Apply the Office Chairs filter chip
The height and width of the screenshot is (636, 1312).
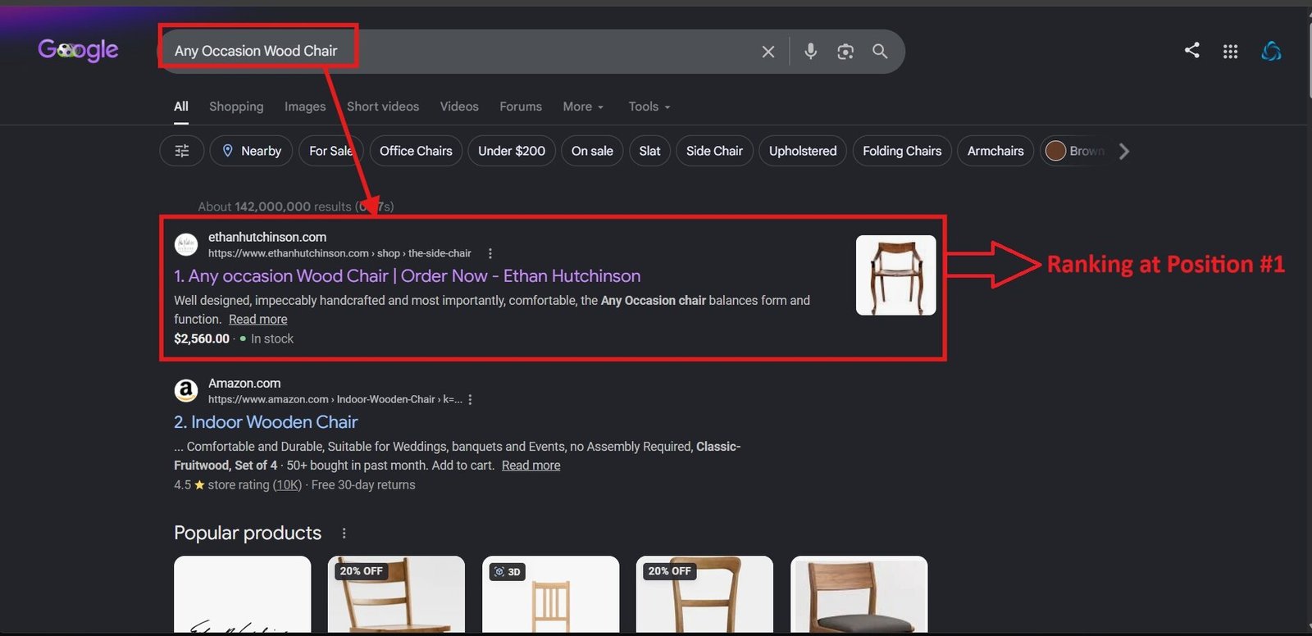(x=416, y=151)
